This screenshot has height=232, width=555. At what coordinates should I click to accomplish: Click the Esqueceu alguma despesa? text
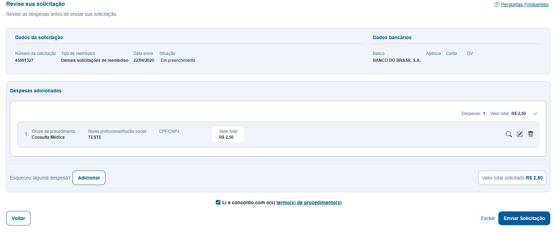[x=40, y=178]
